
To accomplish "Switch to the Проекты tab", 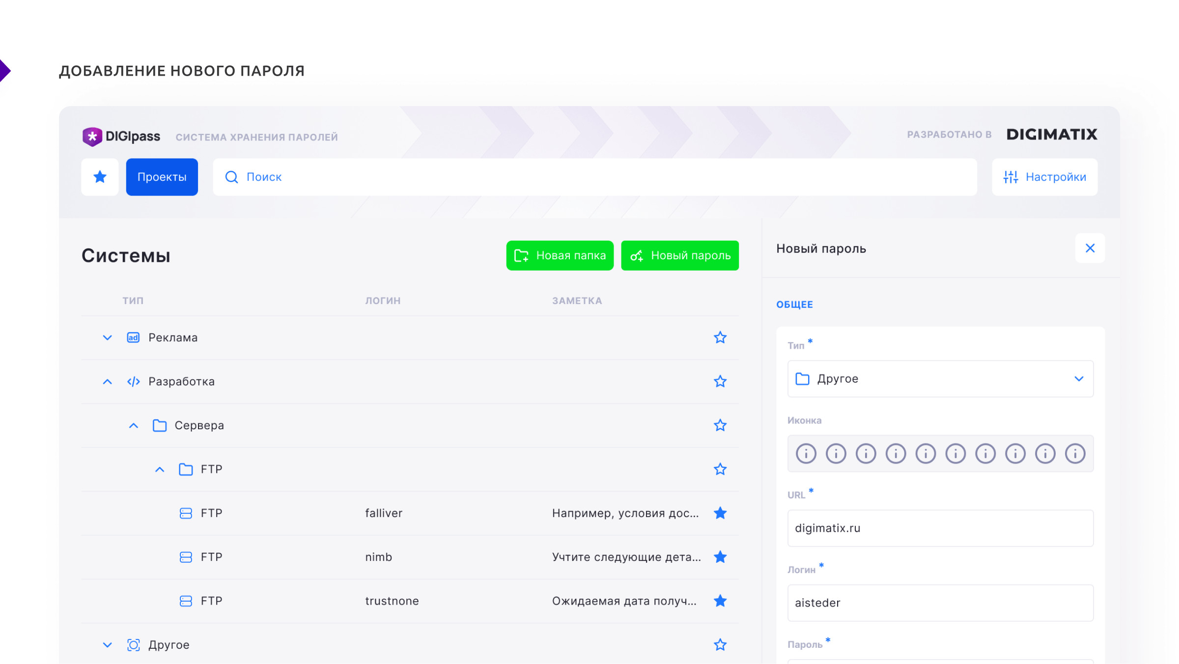I will [162, 177].
